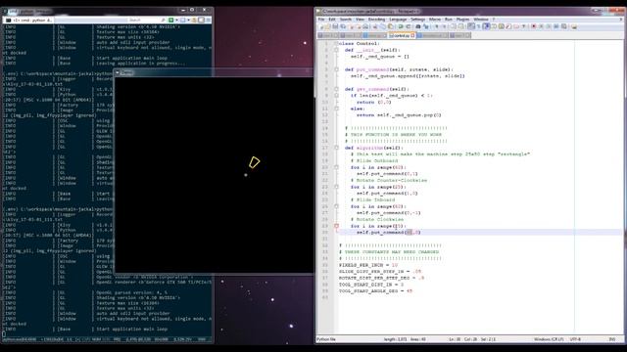The height and width of the screenshot is (352, 627).
Task: Toggle INS mode in Notepad++ status bar
Action: (x=612, y=339)
